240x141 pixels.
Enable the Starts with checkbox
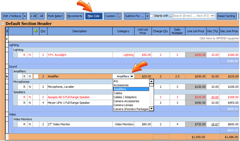(152, 16)
